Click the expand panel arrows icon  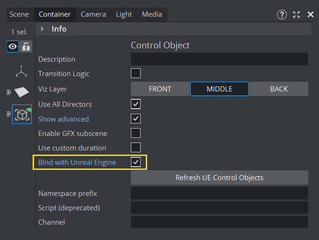pyautogui.click(x=296, y=14)
